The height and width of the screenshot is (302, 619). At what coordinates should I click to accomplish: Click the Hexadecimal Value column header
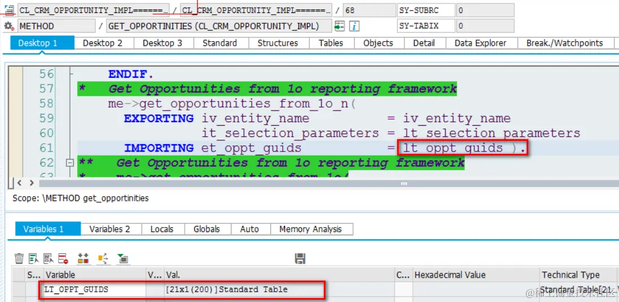(x=476, y=275)
